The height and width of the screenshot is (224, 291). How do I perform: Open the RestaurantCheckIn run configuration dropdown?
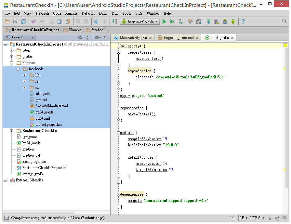click(x=140, y=21)
